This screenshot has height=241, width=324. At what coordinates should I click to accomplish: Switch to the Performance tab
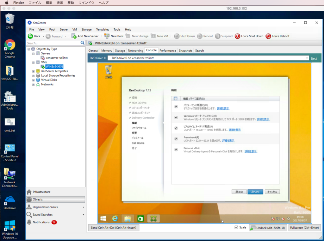[168, 50]
